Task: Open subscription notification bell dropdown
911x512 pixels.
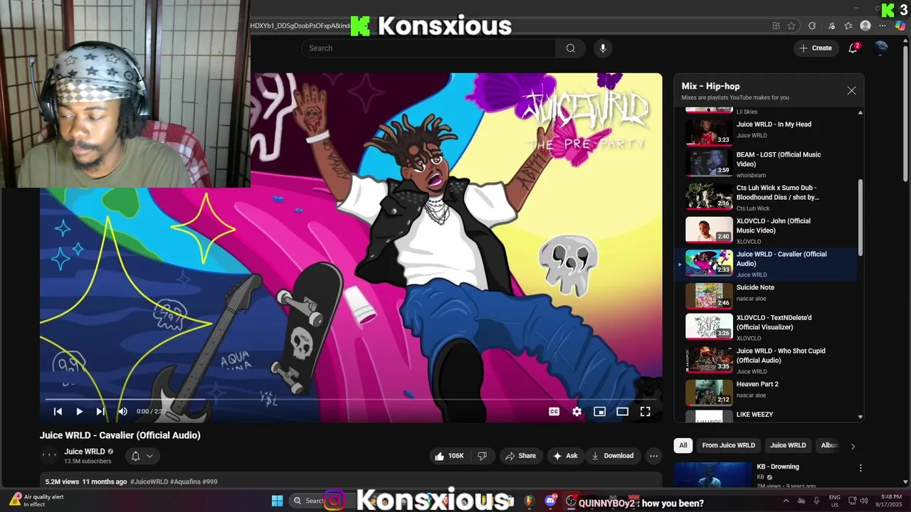Action: (142, 456)
